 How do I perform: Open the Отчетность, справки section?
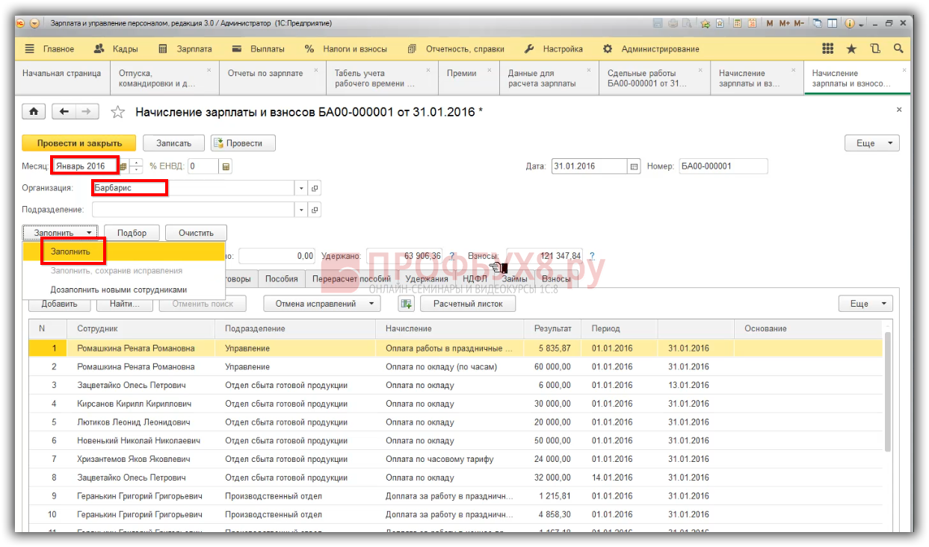coord(457,49)
